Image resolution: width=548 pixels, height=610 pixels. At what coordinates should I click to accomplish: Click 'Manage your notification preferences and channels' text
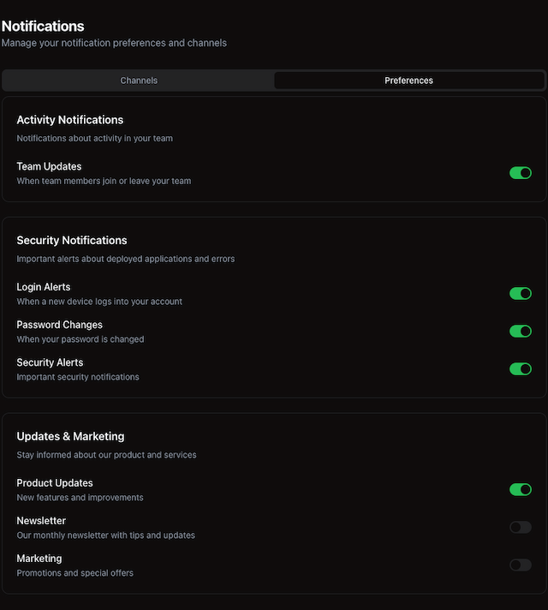[114, 43]
